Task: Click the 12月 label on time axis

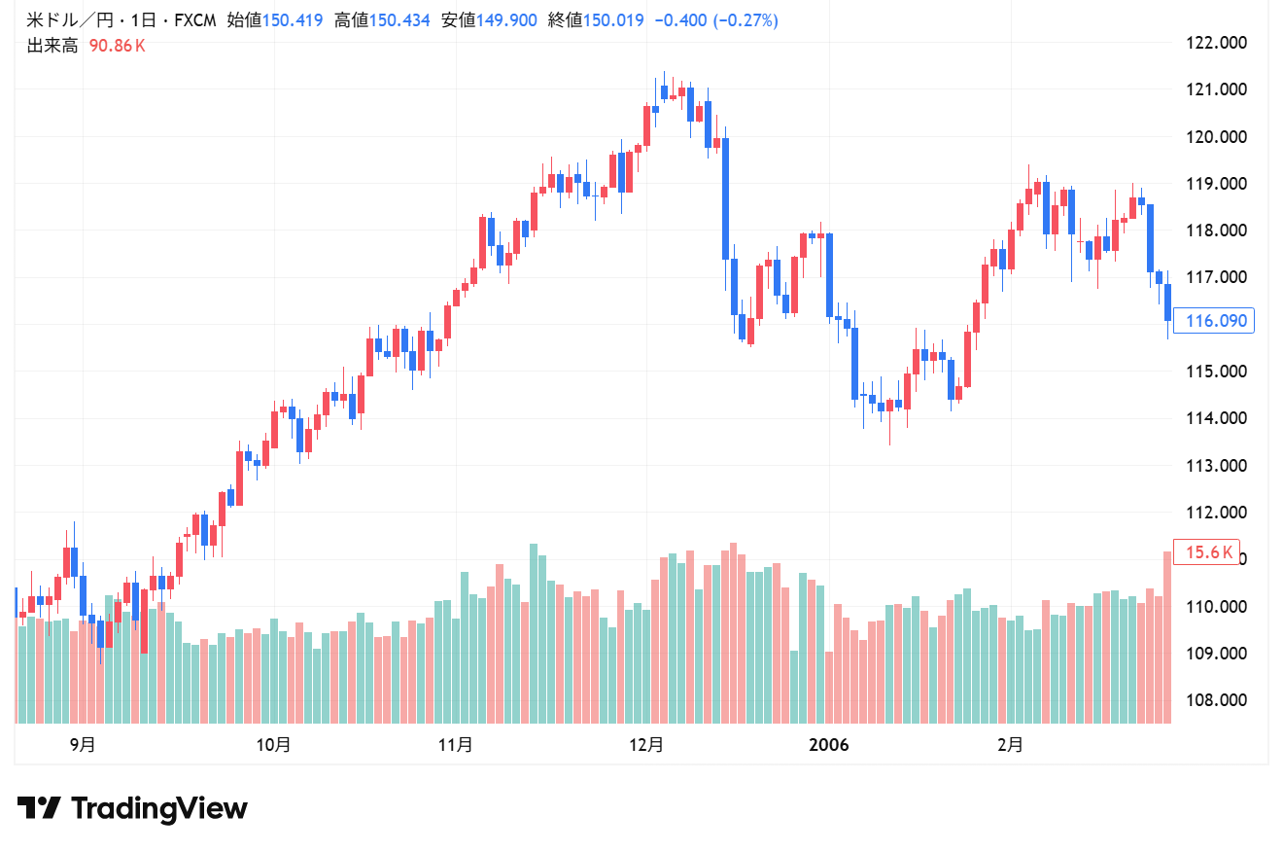Action: pos(647,745)
